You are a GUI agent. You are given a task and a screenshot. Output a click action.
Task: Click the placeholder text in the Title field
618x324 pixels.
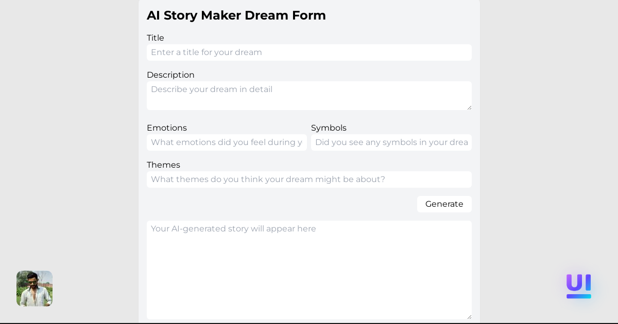point(206,52)
